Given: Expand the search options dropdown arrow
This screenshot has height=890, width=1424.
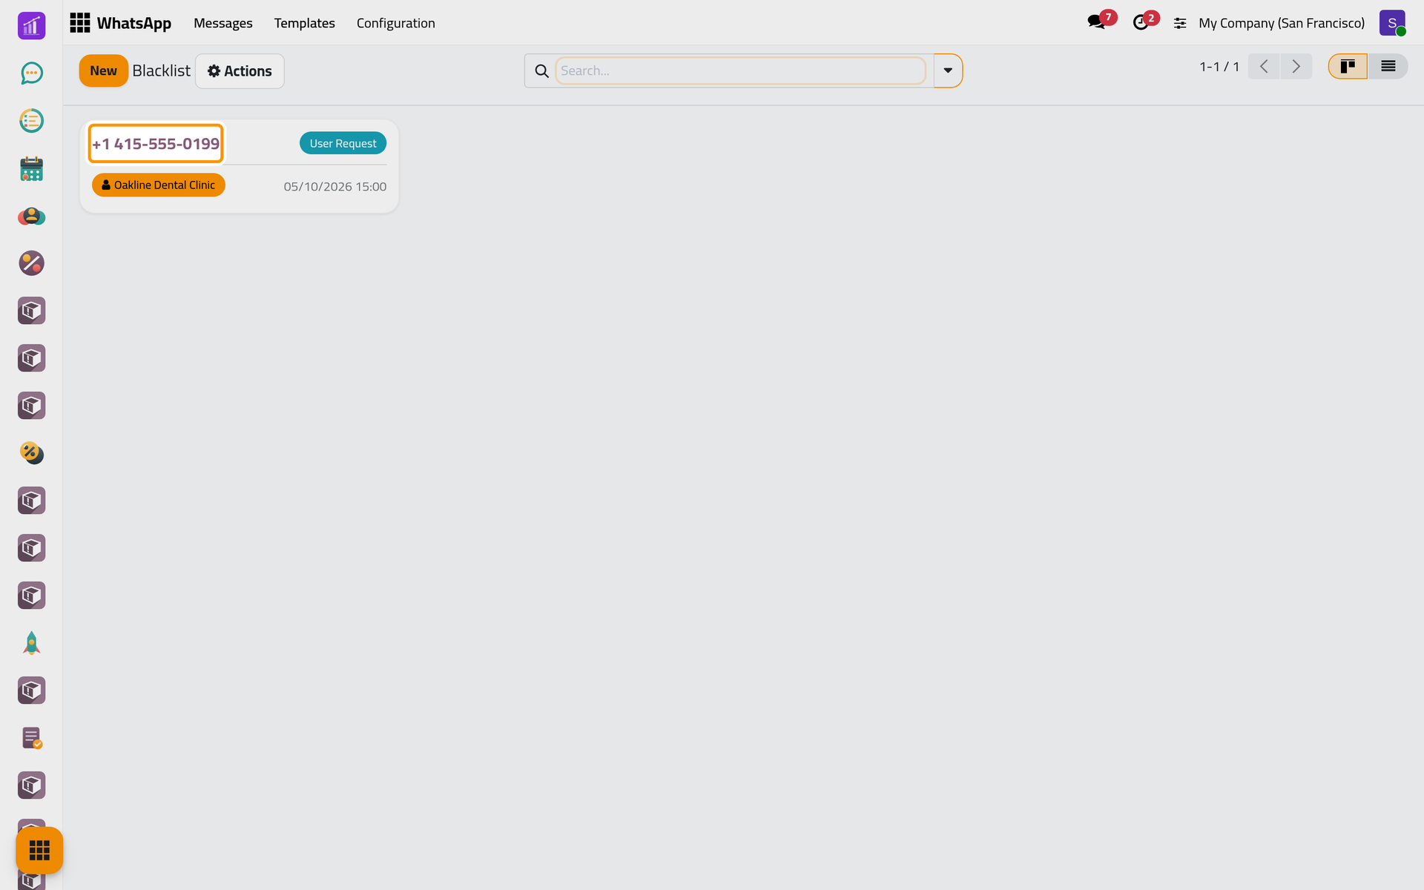Looking at the screenshot, I should pyautogui.click(x=948, y=70).
